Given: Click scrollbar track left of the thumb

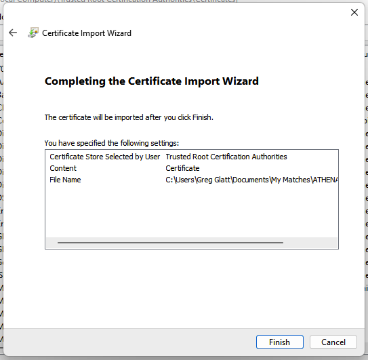Looking at the screenshot, I should point(52,243).
